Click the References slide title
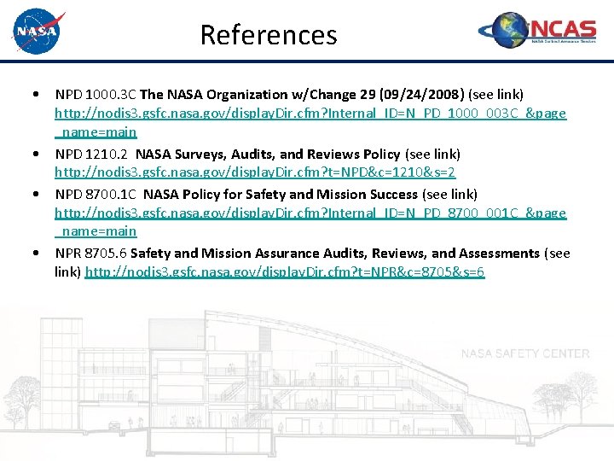 tap(269, 35)
